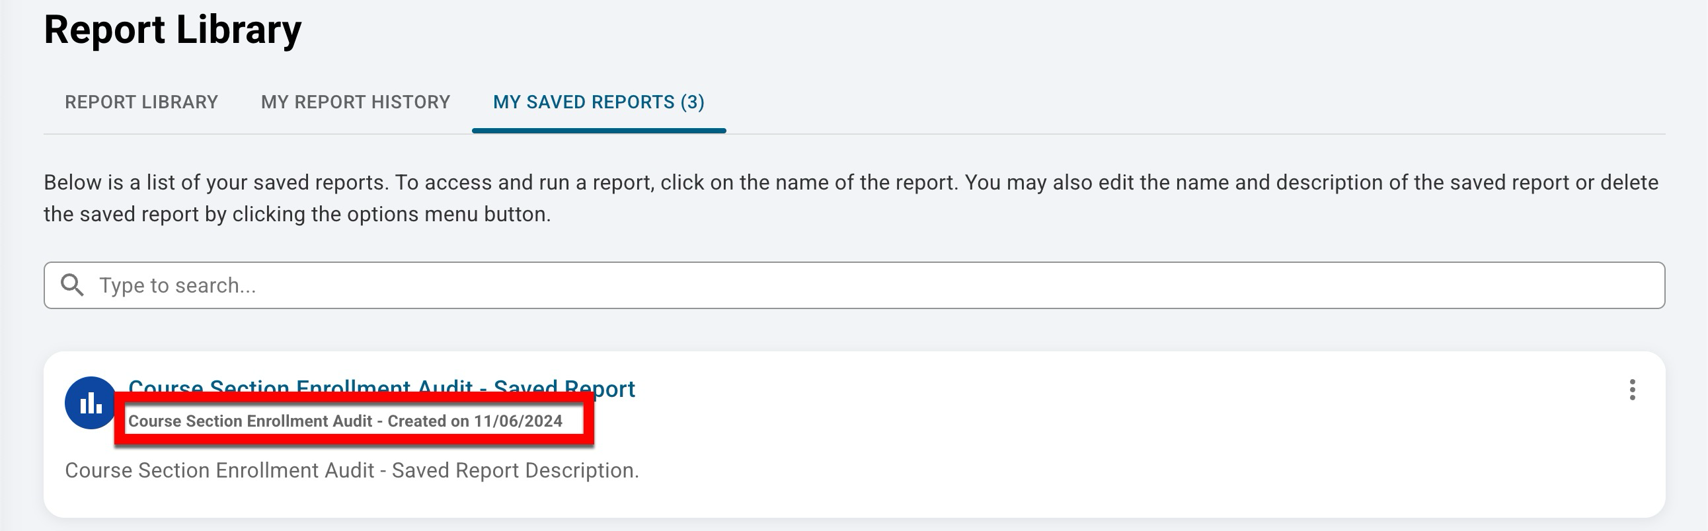Click the instructions line beginning 'Below is a list'
Image resolution: width=1708 pixels, height=531 pixels.
pos(851,183)
